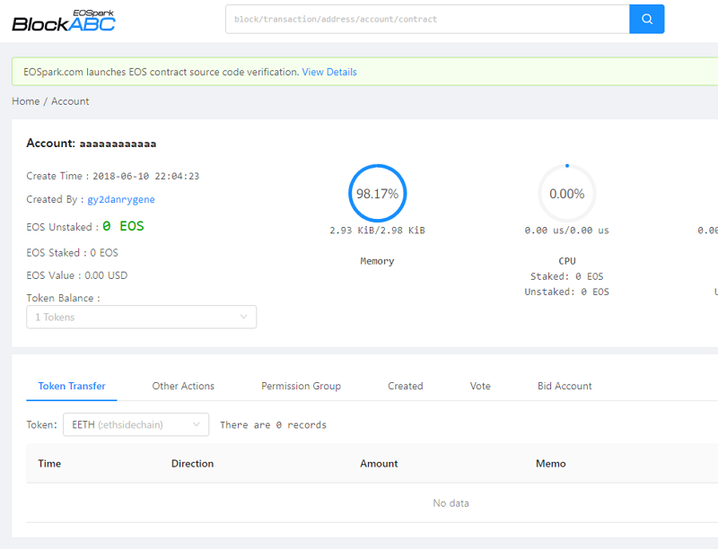This screenshot has width=718, height=549.
Task: Open the Bid Account tab
Action: pos(565,386)
